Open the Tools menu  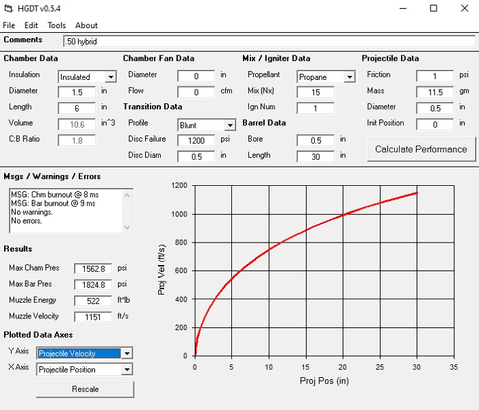pyautogui.click(x=57, y=25)
